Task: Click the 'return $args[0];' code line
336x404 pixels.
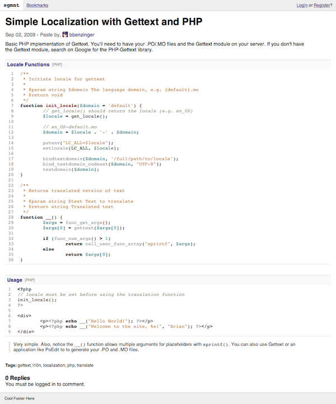Action: pos(88,254)
